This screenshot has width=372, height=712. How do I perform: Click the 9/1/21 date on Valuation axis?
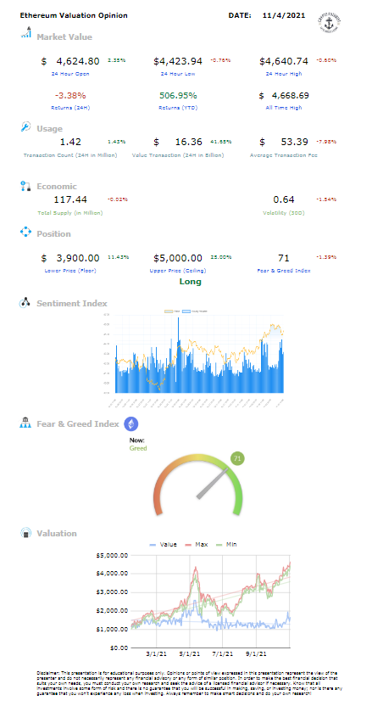(x=256, y=654)
